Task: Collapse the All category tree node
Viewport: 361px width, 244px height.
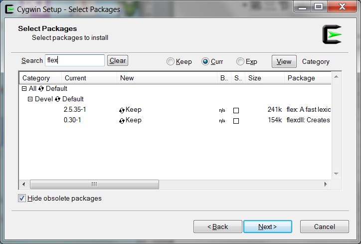Action: (x=24, y=88)
